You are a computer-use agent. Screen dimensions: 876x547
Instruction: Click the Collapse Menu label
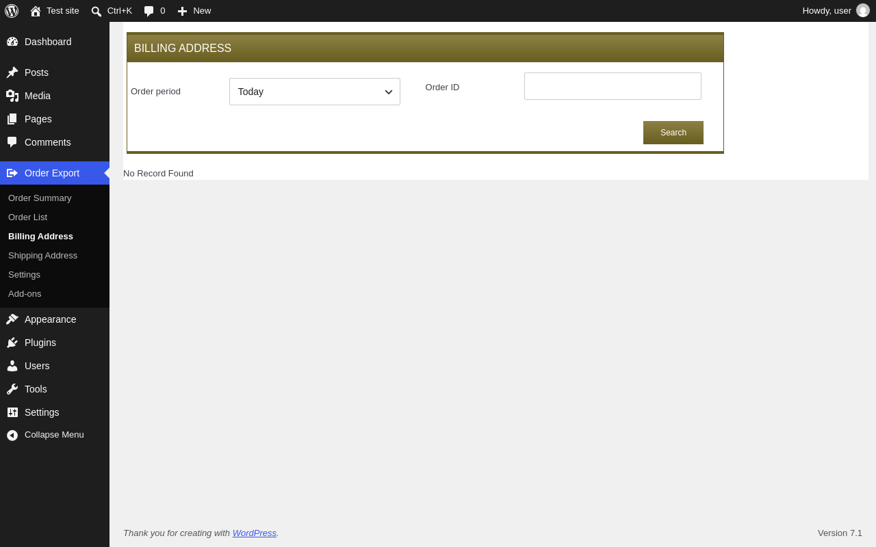pyautogui.click(x=54, y=435)
